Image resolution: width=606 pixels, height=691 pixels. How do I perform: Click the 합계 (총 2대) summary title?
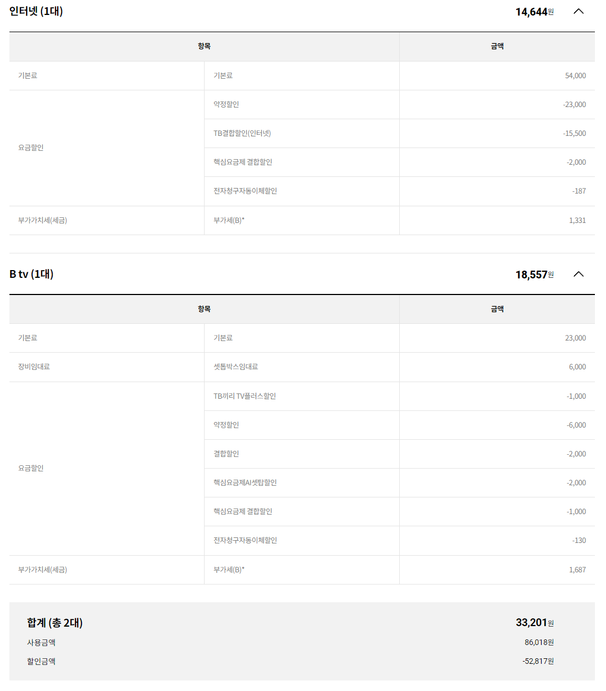click(x=55, y=623)
